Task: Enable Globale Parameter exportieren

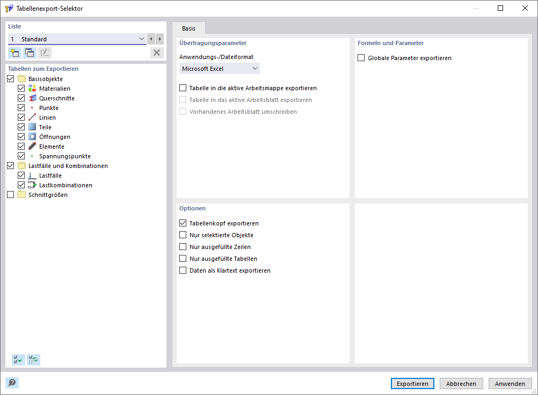Action: tap(361, 58)
